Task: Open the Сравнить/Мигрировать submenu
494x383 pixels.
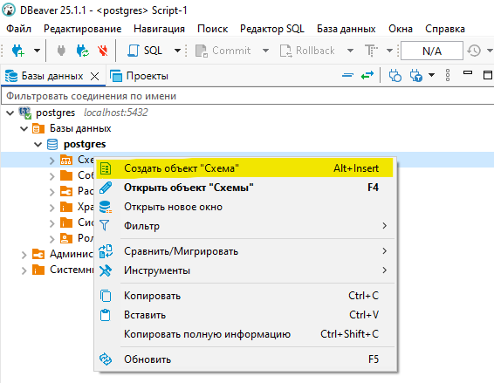Action: [x=244, y=251]
